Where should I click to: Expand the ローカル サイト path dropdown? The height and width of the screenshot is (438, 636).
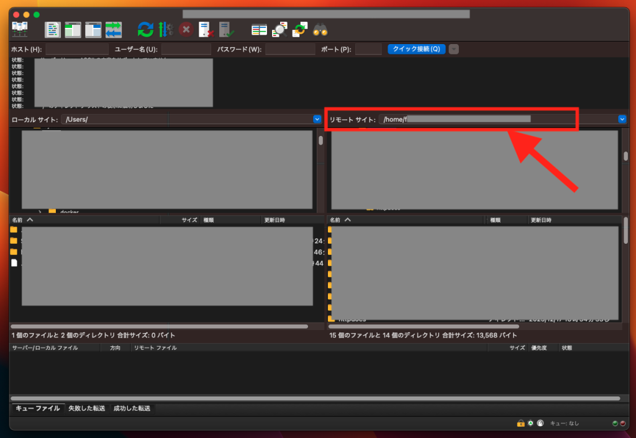pos(317,119)
